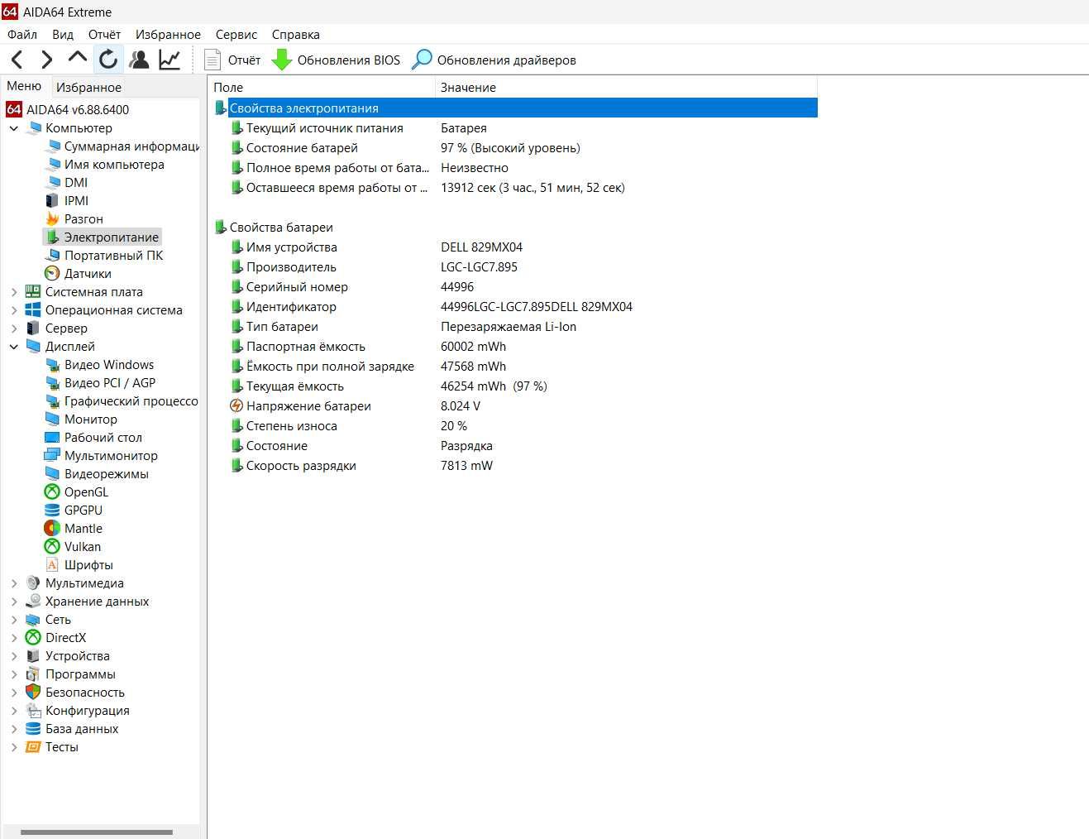Open Шрифты via its letter A icon
This screenshot has width=1089, height=839.
pos(52,565)
